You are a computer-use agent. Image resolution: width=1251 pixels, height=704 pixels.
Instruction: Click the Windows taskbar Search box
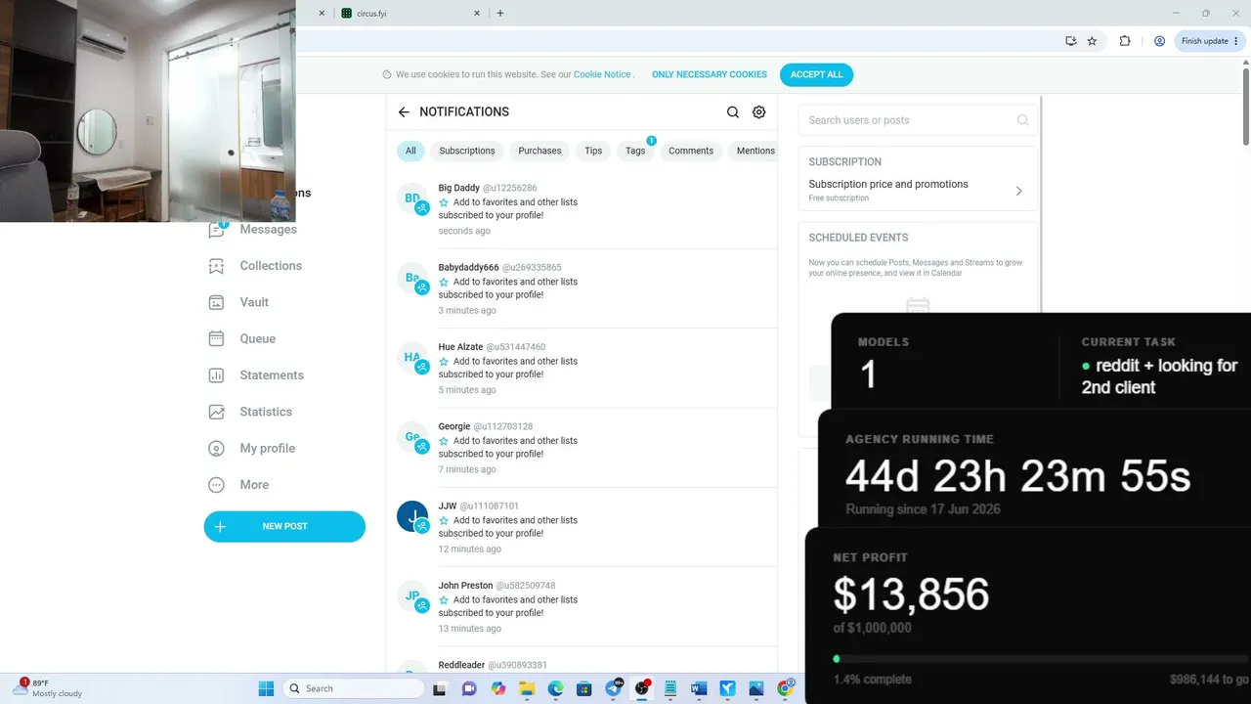click(x=354, y=688)
